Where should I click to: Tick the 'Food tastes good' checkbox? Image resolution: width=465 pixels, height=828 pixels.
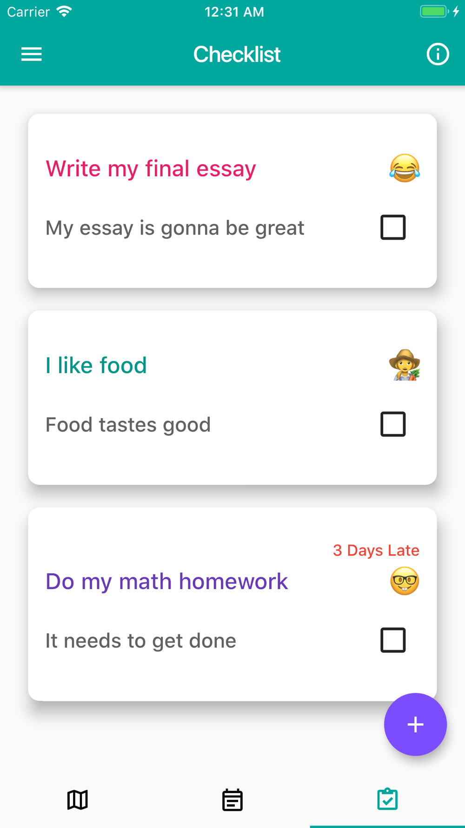[x=393, y=424]
